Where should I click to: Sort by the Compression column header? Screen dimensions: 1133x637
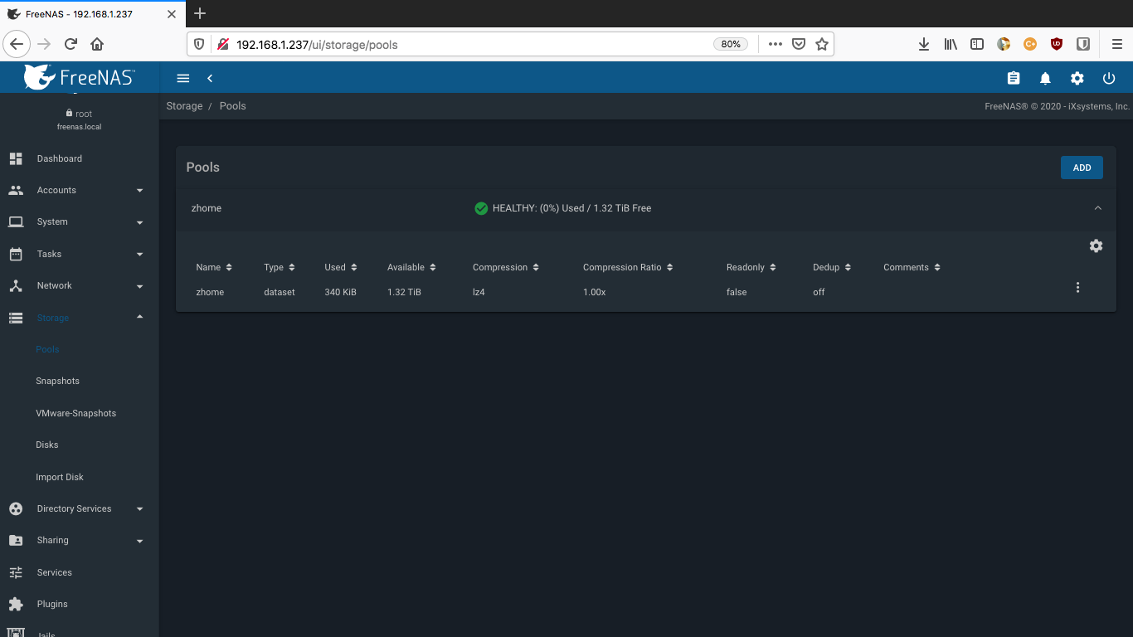pos(506,267)
